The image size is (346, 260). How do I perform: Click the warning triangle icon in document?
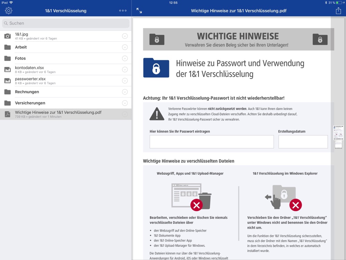point(157,114)
